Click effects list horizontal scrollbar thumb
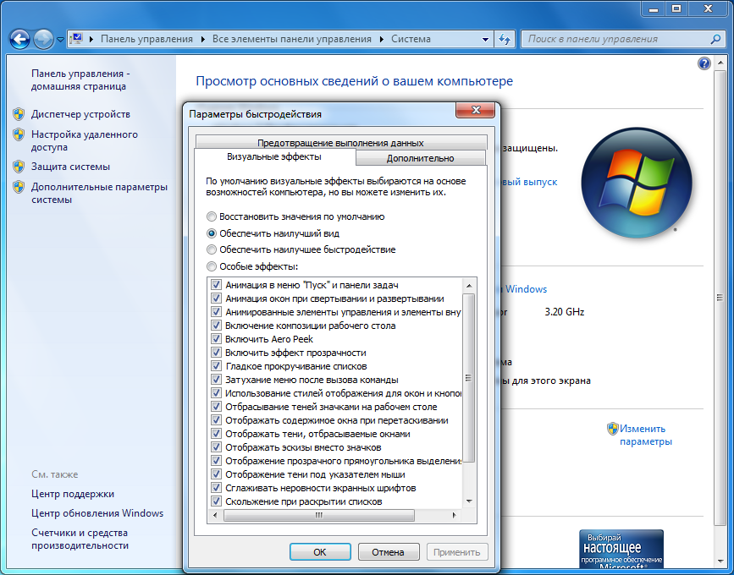The image size is (734, 575). 319,515
